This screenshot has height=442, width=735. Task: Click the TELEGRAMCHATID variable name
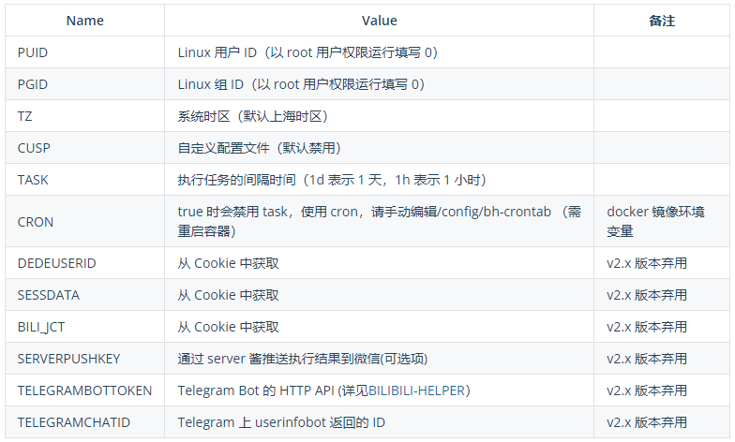click(73, 422)
